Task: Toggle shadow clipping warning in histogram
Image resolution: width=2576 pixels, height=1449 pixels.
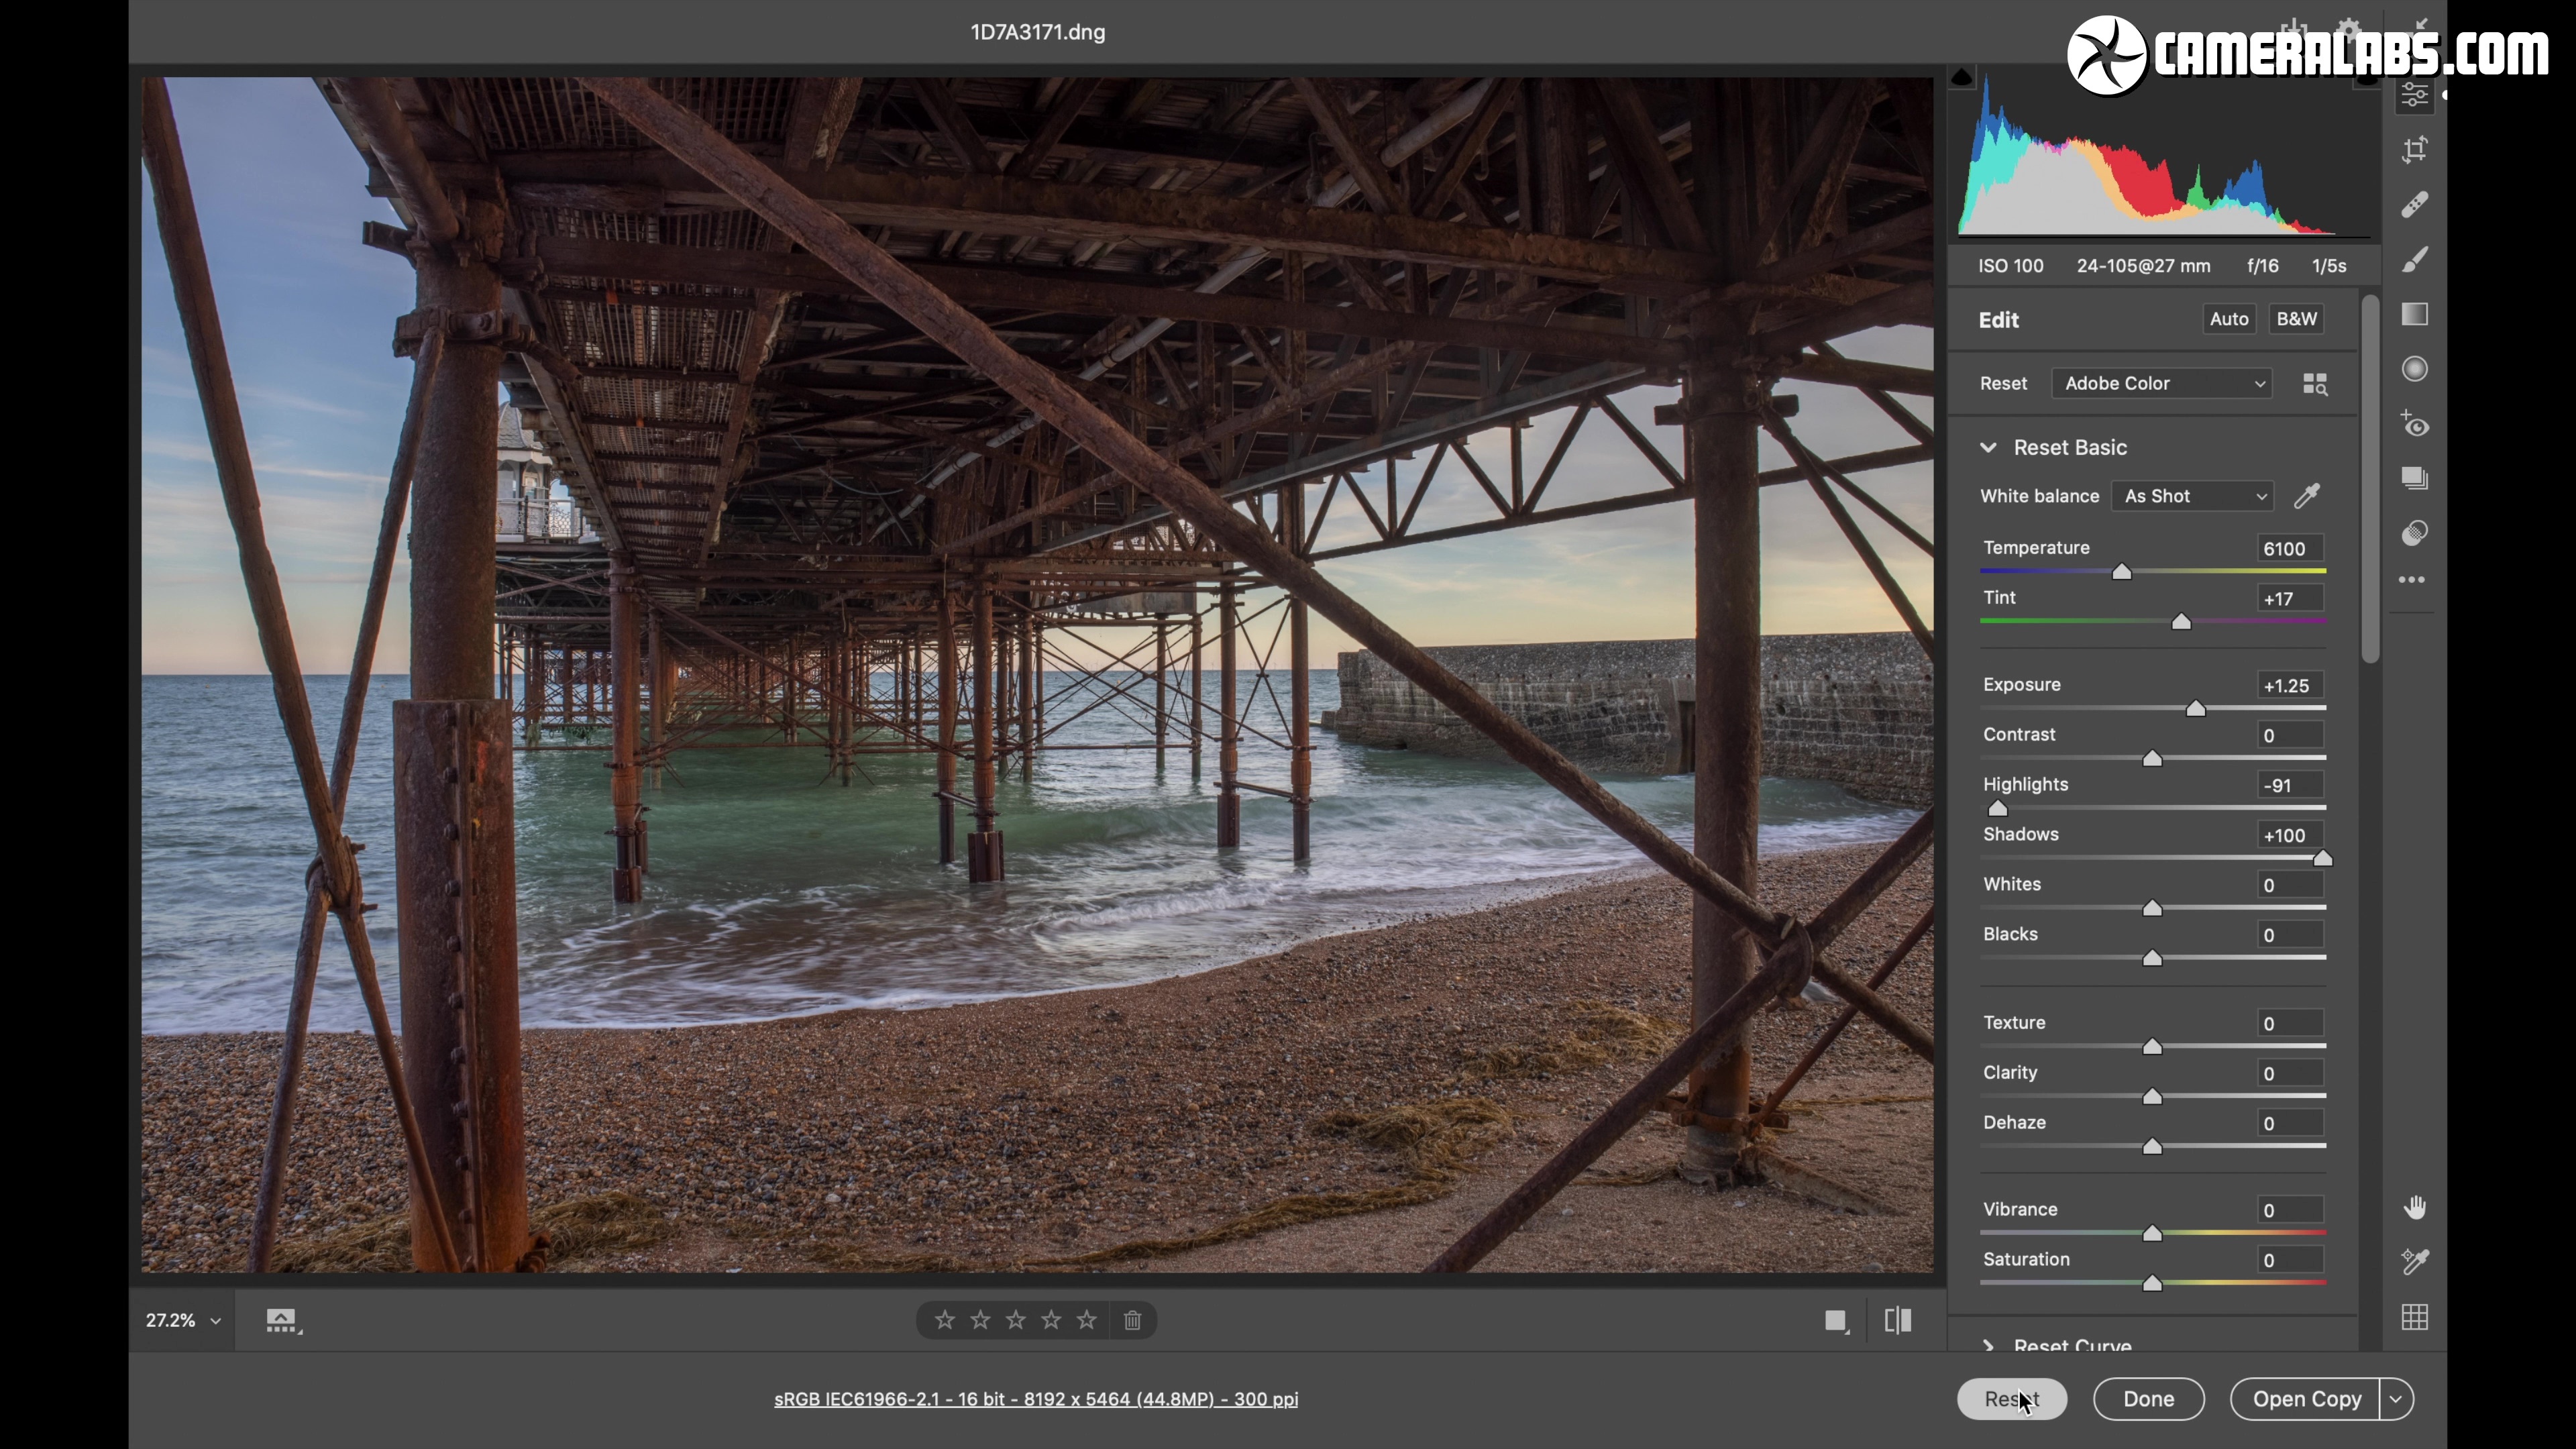Action: (x=1962, y=77)
